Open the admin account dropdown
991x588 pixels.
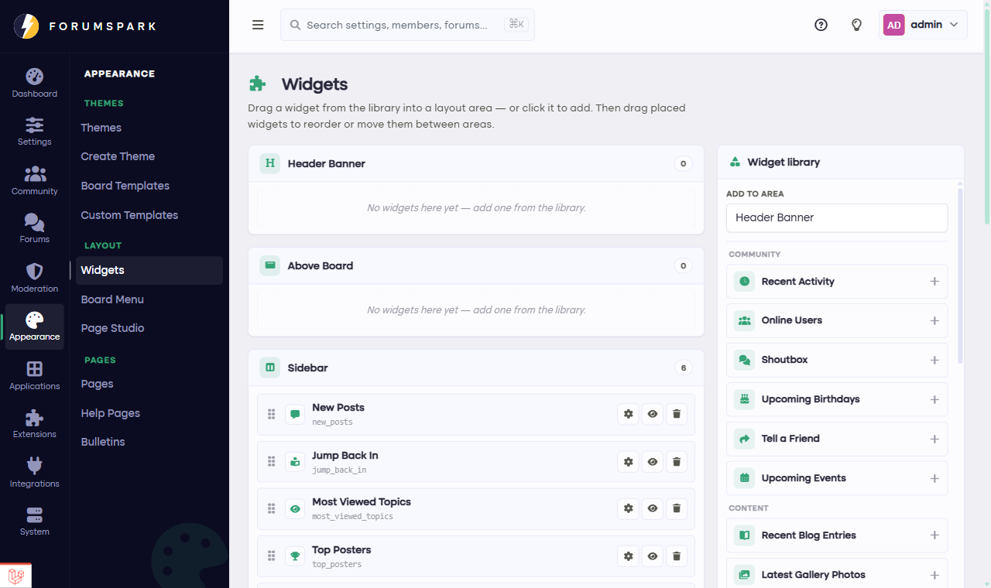tap(924, 25)
